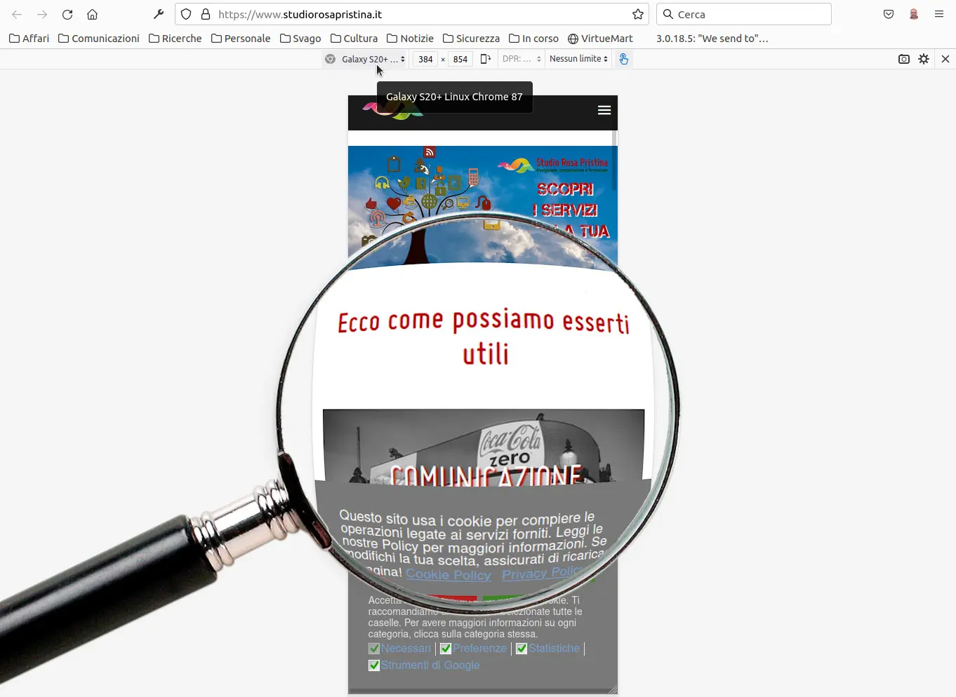Open the Nessun limite throttling dropdown
The width and height of the screenshot is (956, 697).
578,59
